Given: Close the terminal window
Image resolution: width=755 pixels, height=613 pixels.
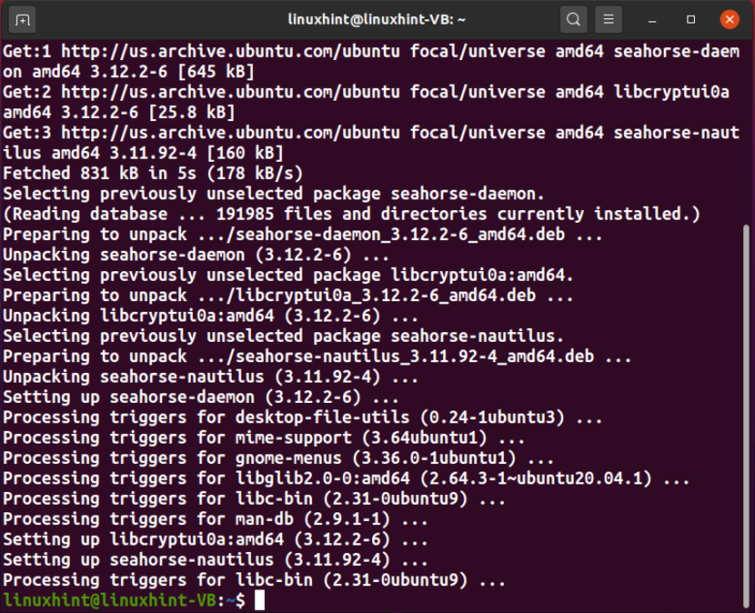Looking at the screenshot, I should click(730, 20).
